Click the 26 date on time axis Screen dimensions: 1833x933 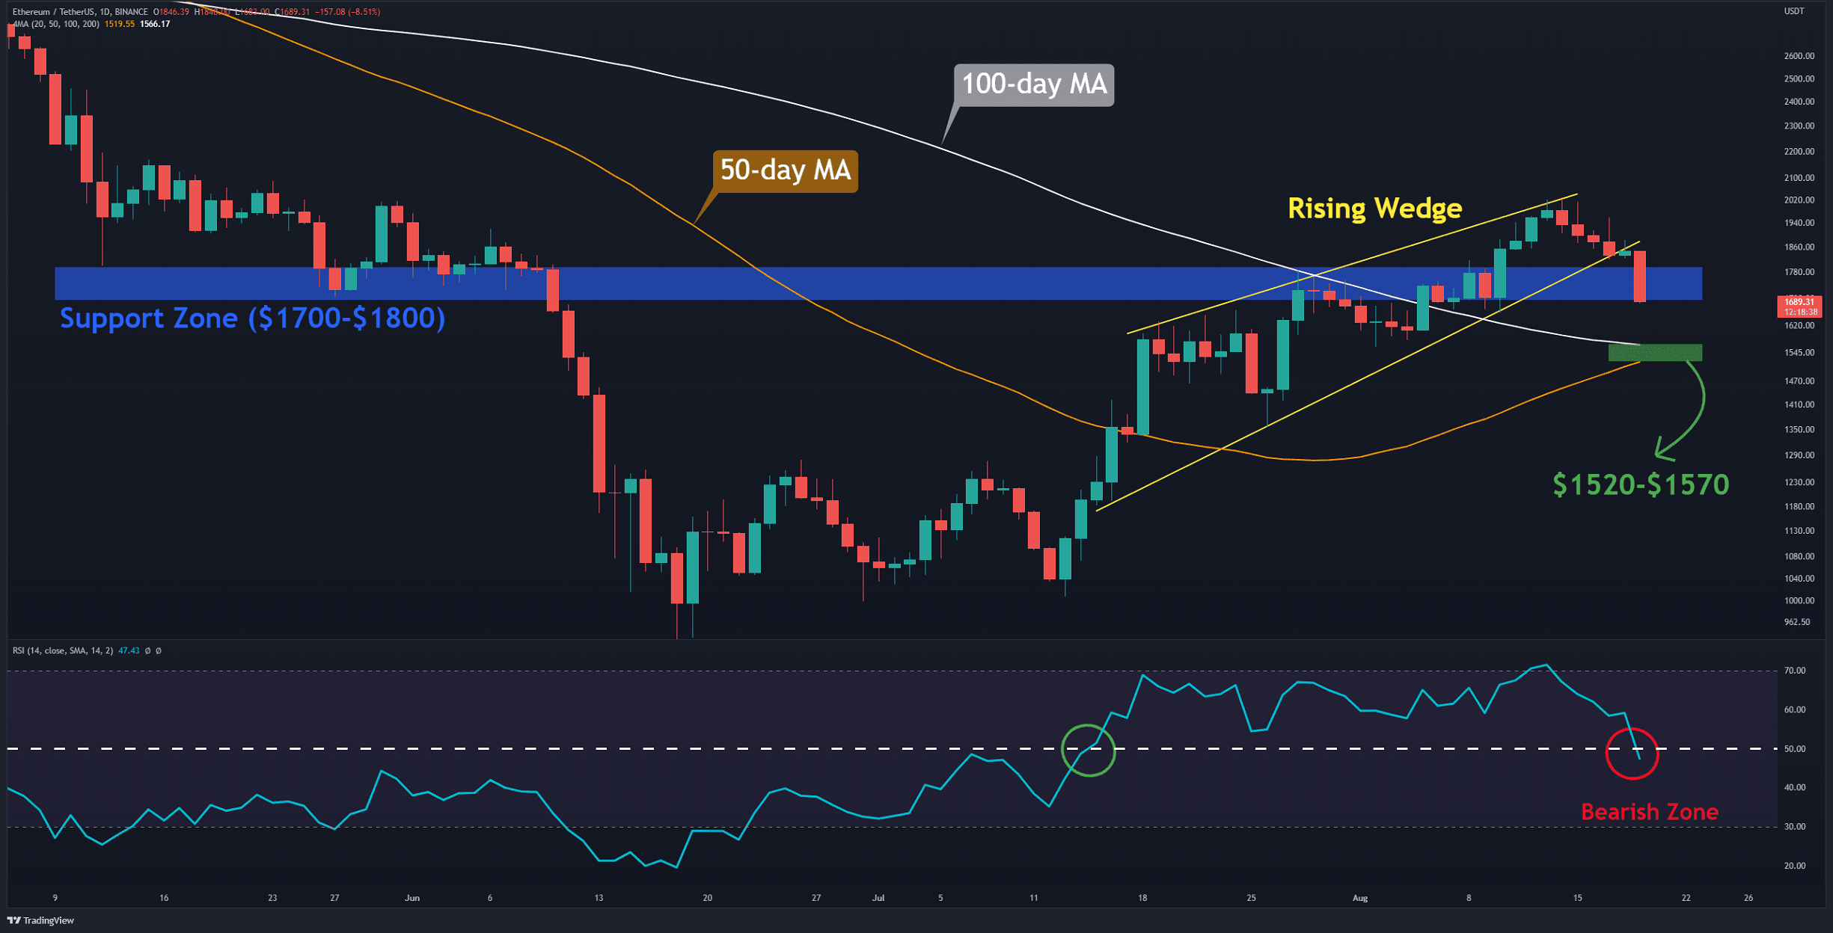(x=1748, y=898)
